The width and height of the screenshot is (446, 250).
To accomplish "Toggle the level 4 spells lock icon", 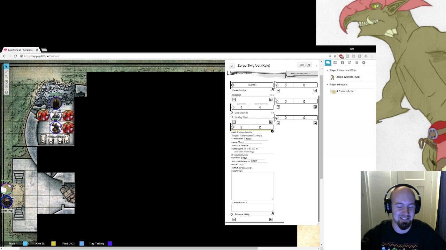I will [315, 107].
